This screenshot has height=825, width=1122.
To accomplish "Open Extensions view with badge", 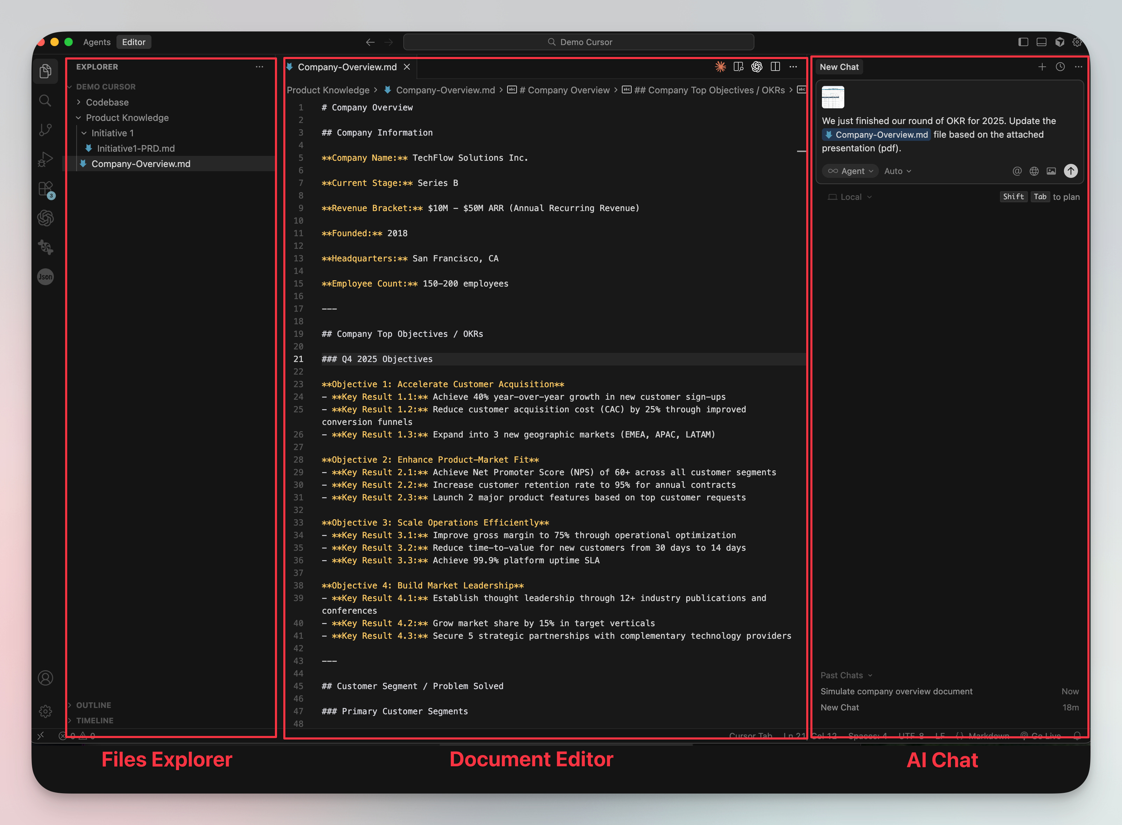I will tap(45, 189).
